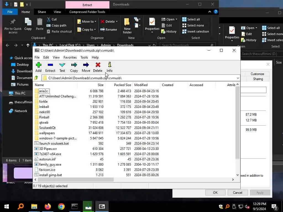Go up one folder level in 7-Zip
Screen dimensions: 283x212
[x=36, y=78]
